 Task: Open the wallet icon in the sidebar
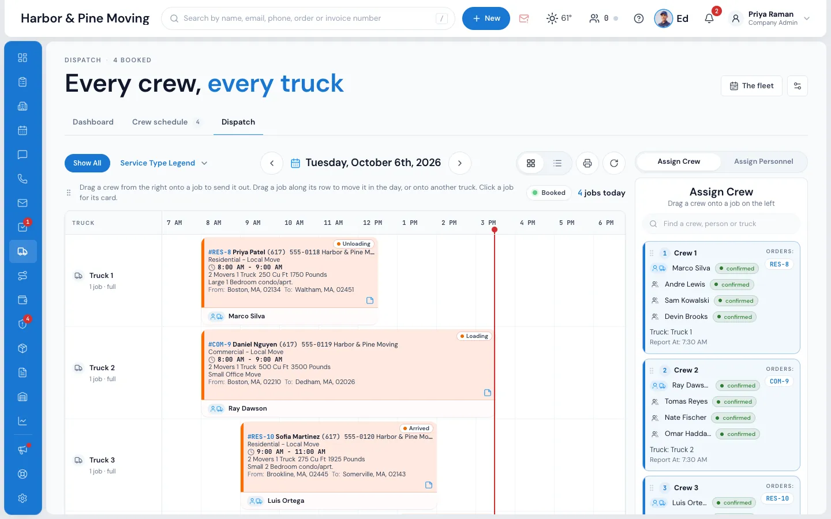tap(23, 300)
